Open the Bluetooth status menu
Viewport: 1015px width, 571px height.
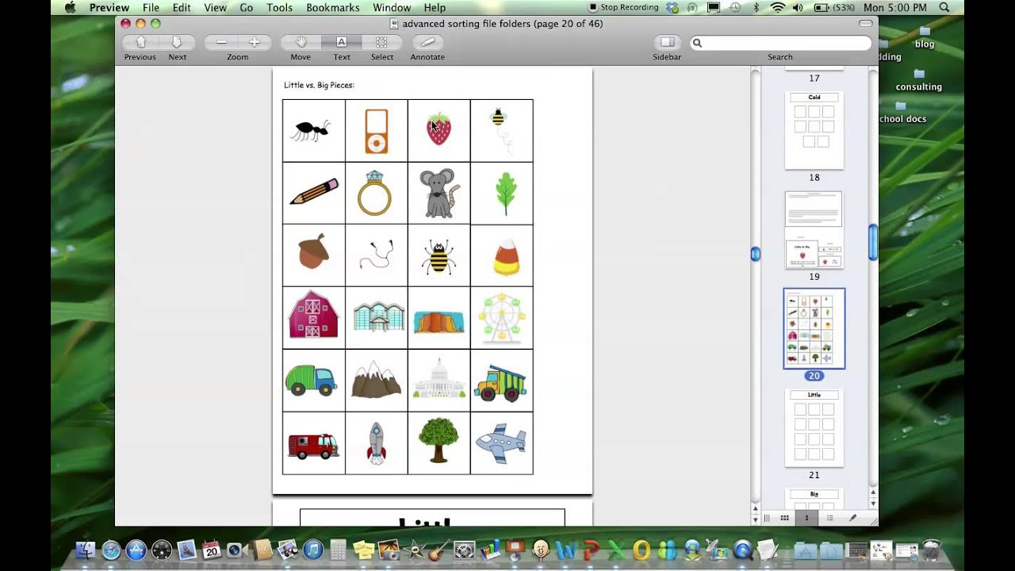(756, 8)
